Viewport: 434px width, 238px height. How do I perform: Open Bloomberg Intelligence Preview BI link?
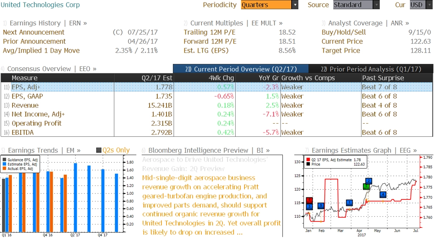[x=209, y=150]
